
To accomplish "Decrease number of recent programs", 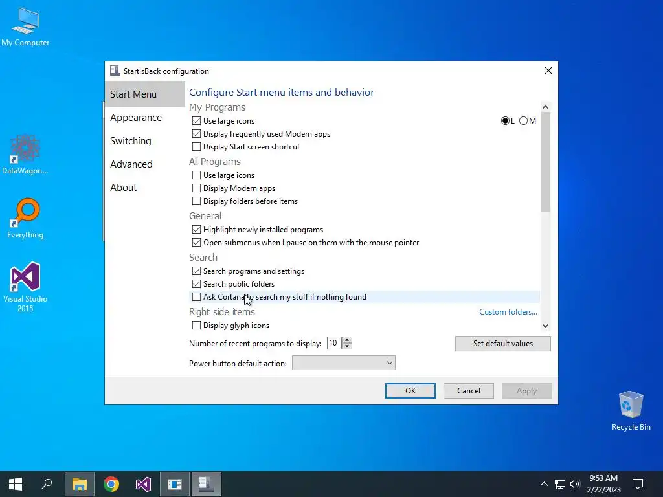I will [347, 346].
